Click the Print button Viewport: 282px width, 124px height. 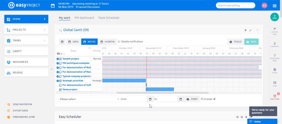(192, 99)
